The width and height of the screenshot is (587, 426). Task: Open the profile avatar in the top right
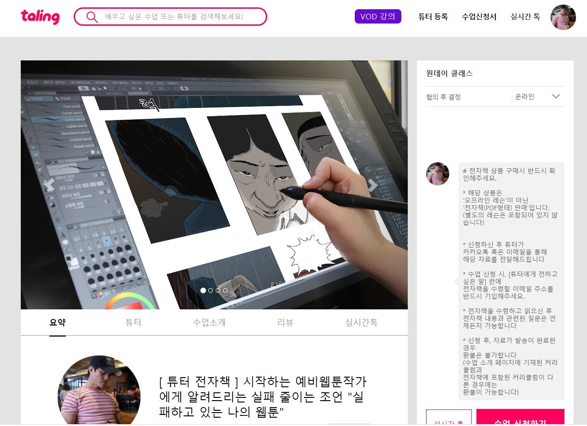click(x=563, y=18)
